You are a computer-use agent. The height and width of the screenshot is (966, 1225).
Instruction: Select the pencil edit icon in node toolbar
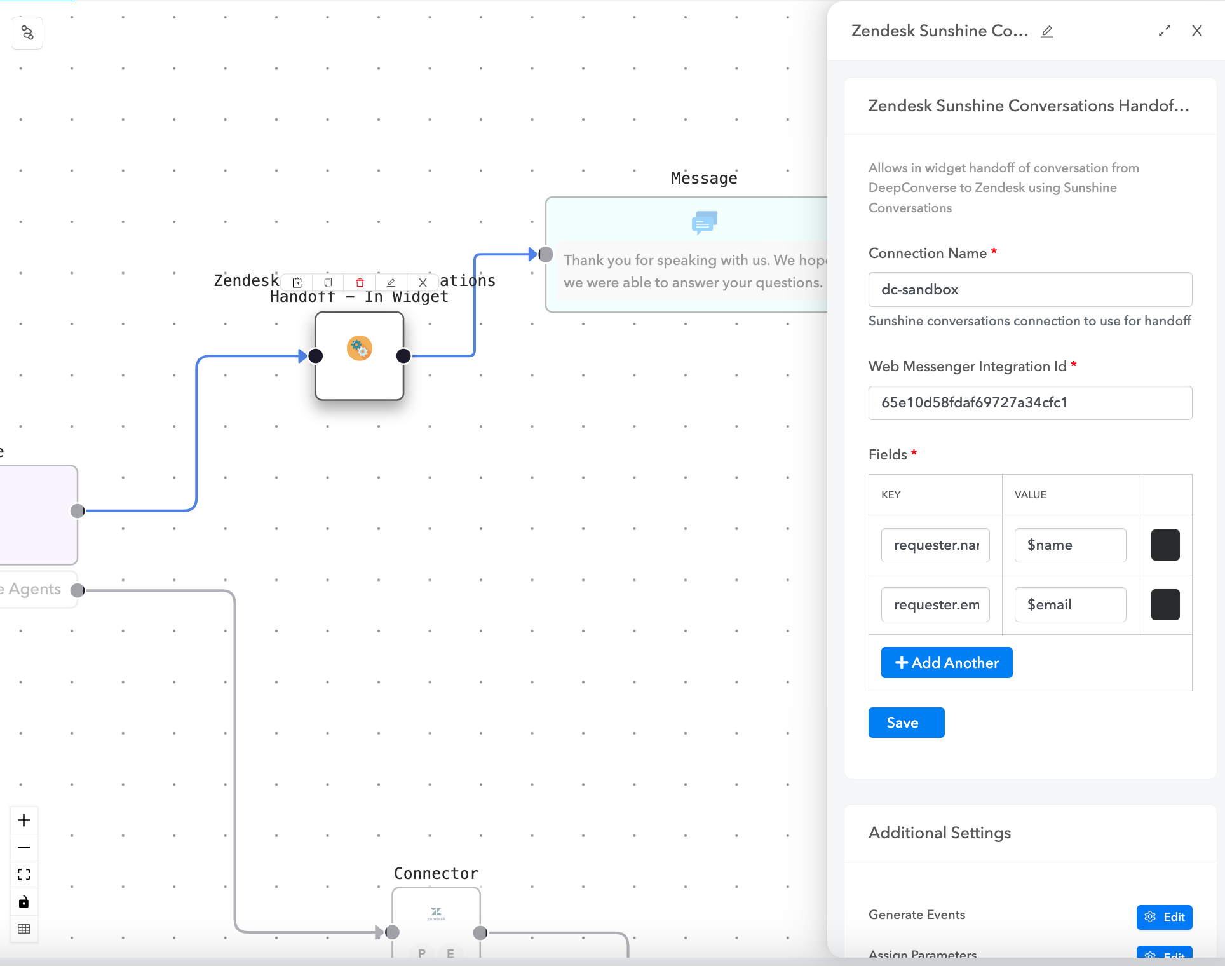coord(391,282)
